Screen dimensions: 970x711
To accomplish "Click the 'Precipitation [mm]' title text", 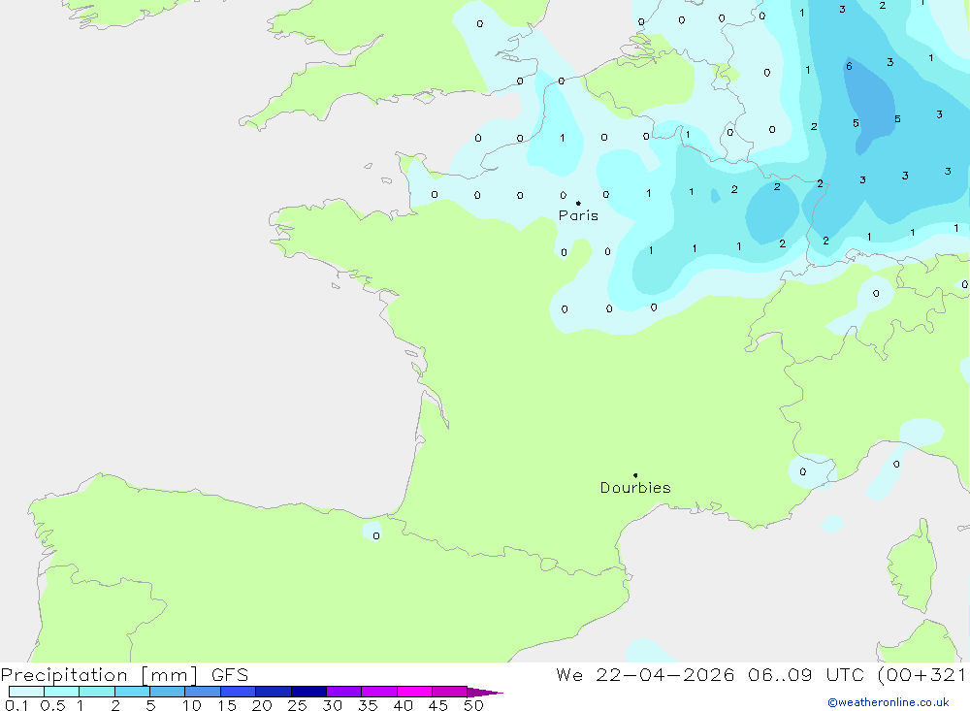I will point(99,675).
